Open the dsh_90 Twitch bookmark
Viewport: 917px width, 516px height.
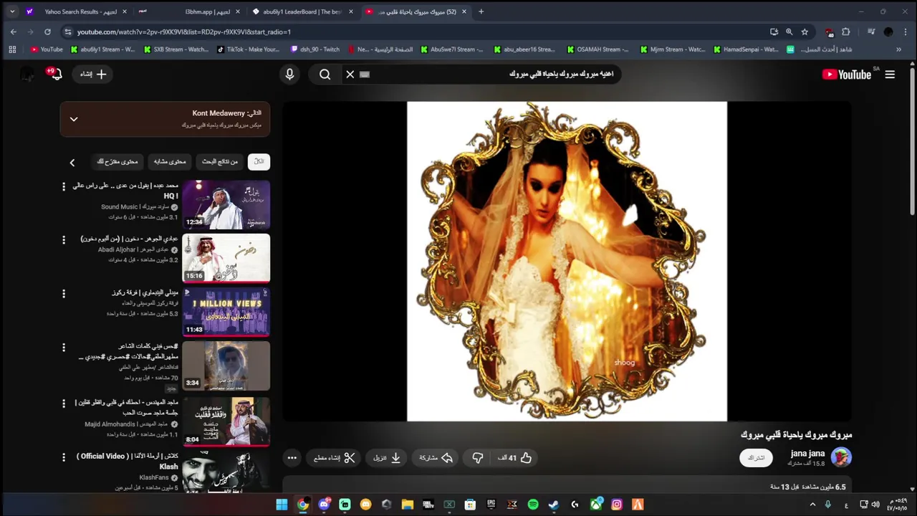tap(315, 49)
